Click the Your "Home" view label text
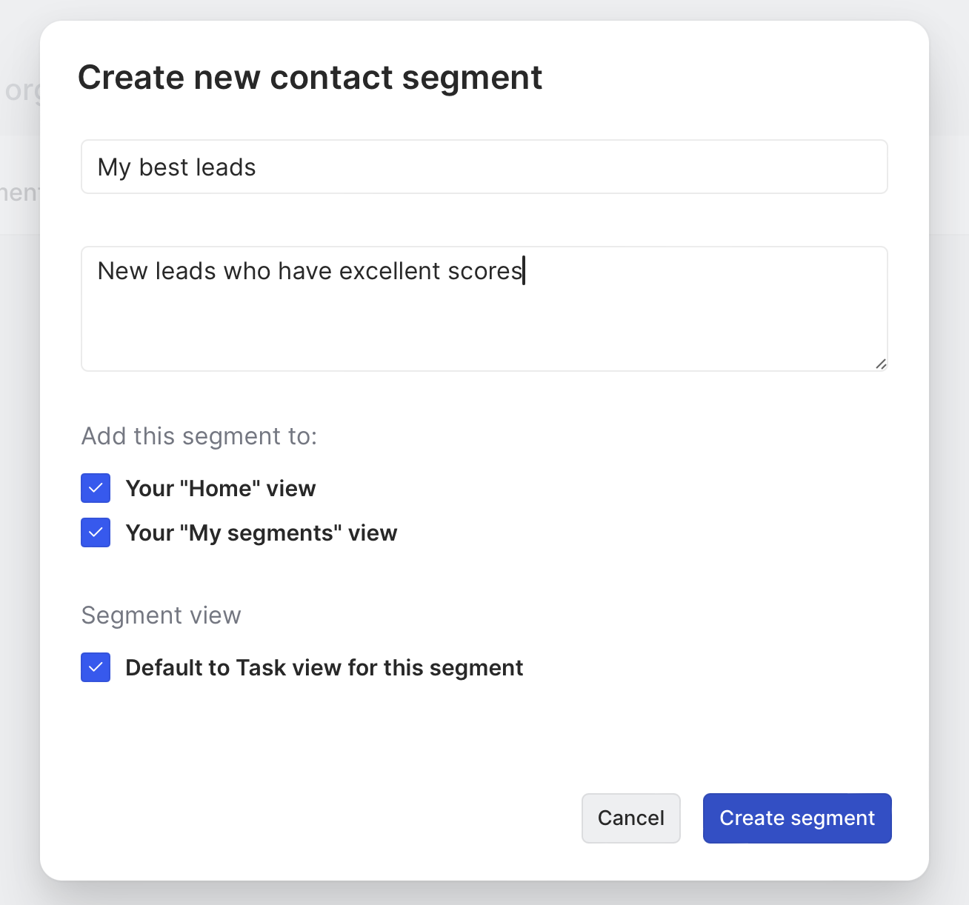The width and height of the screenshot is (969, 905). [x=221, y=489]
